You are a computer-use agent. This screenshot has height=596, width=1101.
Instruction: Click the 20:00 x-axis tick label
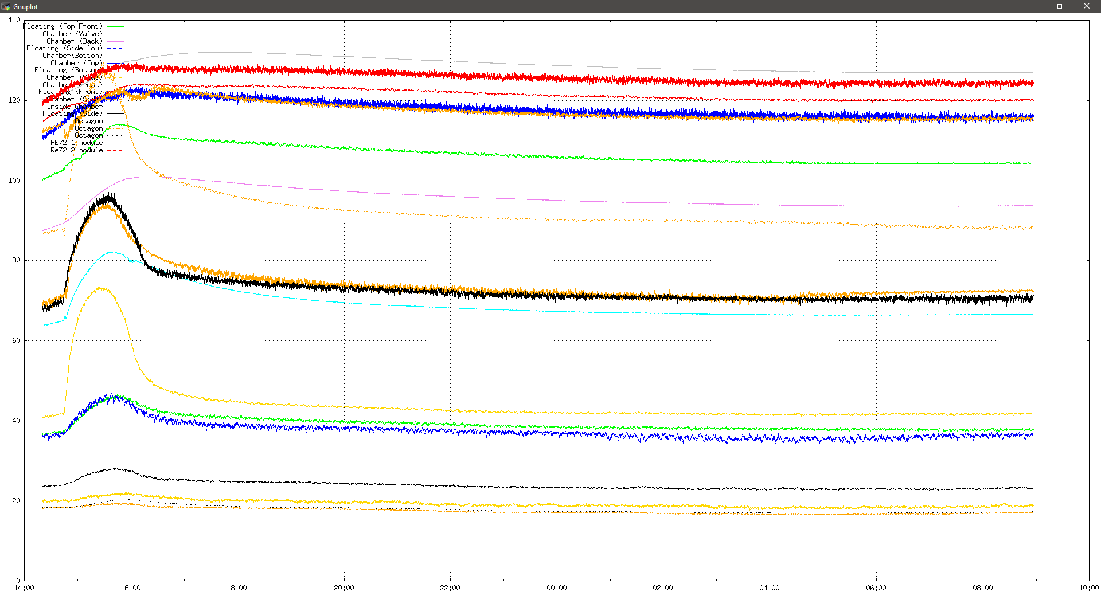point(343,588)
